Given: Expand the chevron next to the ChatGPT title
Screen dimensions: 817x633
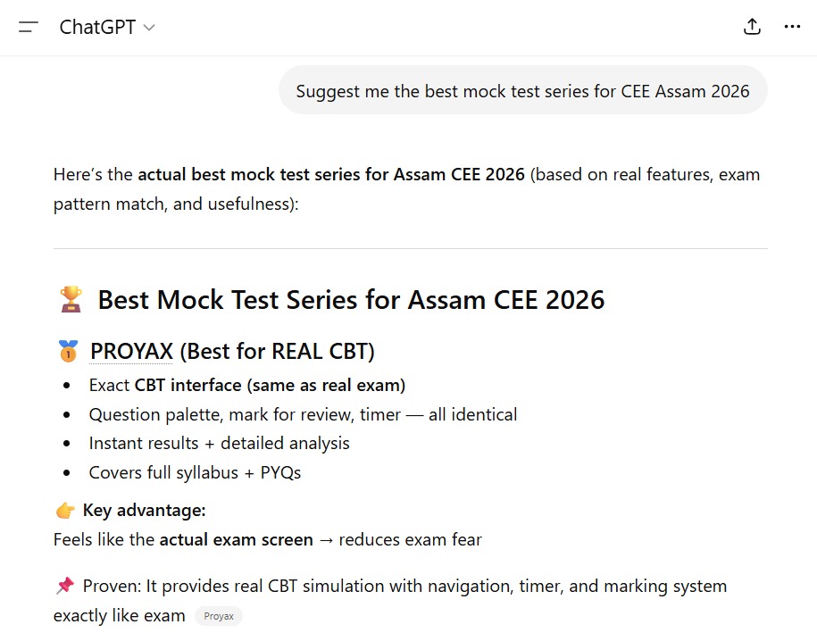Looking at the screenshot, I should 147,28.
